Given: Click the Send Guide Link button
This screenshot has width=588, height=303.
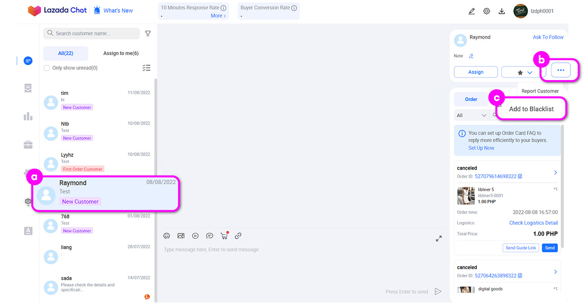Looking at the screenshot, I should coord(520,247).
